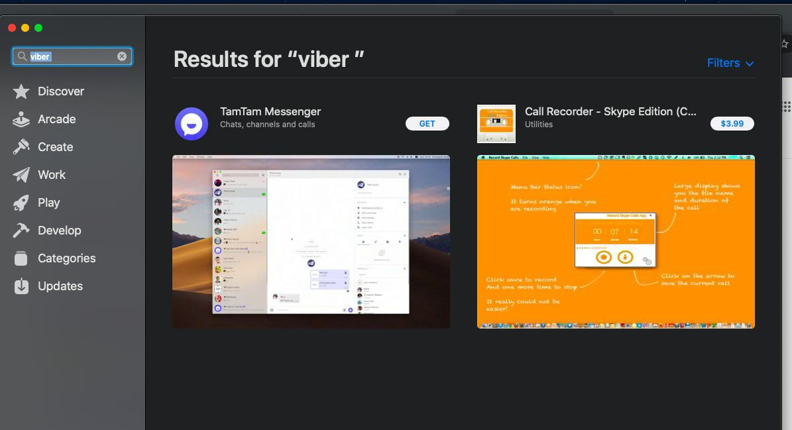Close the App Store window
Viewport: 792px width, 430px height.
coord(12,28)
